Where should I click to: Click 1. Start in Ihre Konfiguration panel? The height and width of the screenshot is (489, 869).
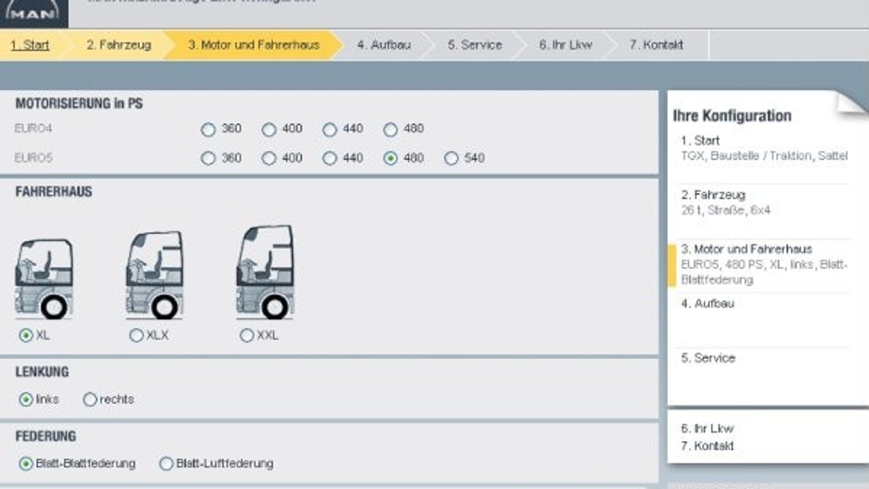700,141
